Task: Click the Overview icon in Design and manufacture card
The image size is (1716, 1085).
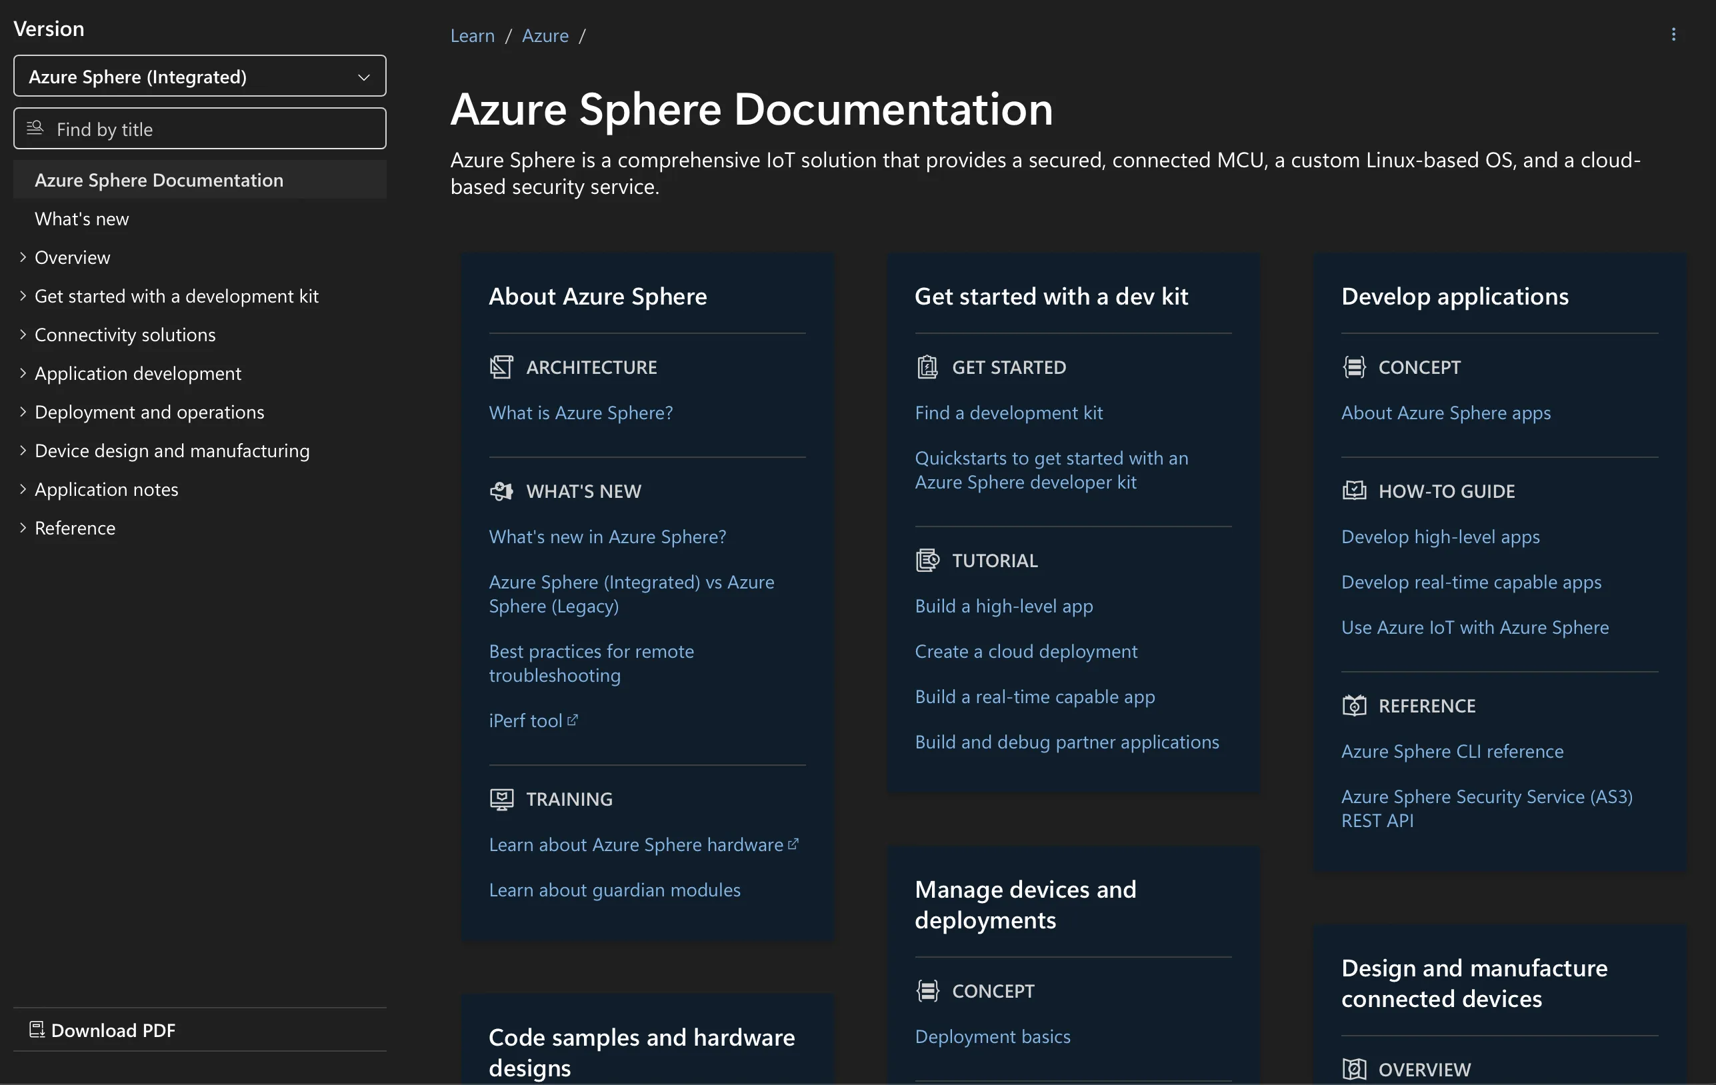Action: point(1354,1068)
